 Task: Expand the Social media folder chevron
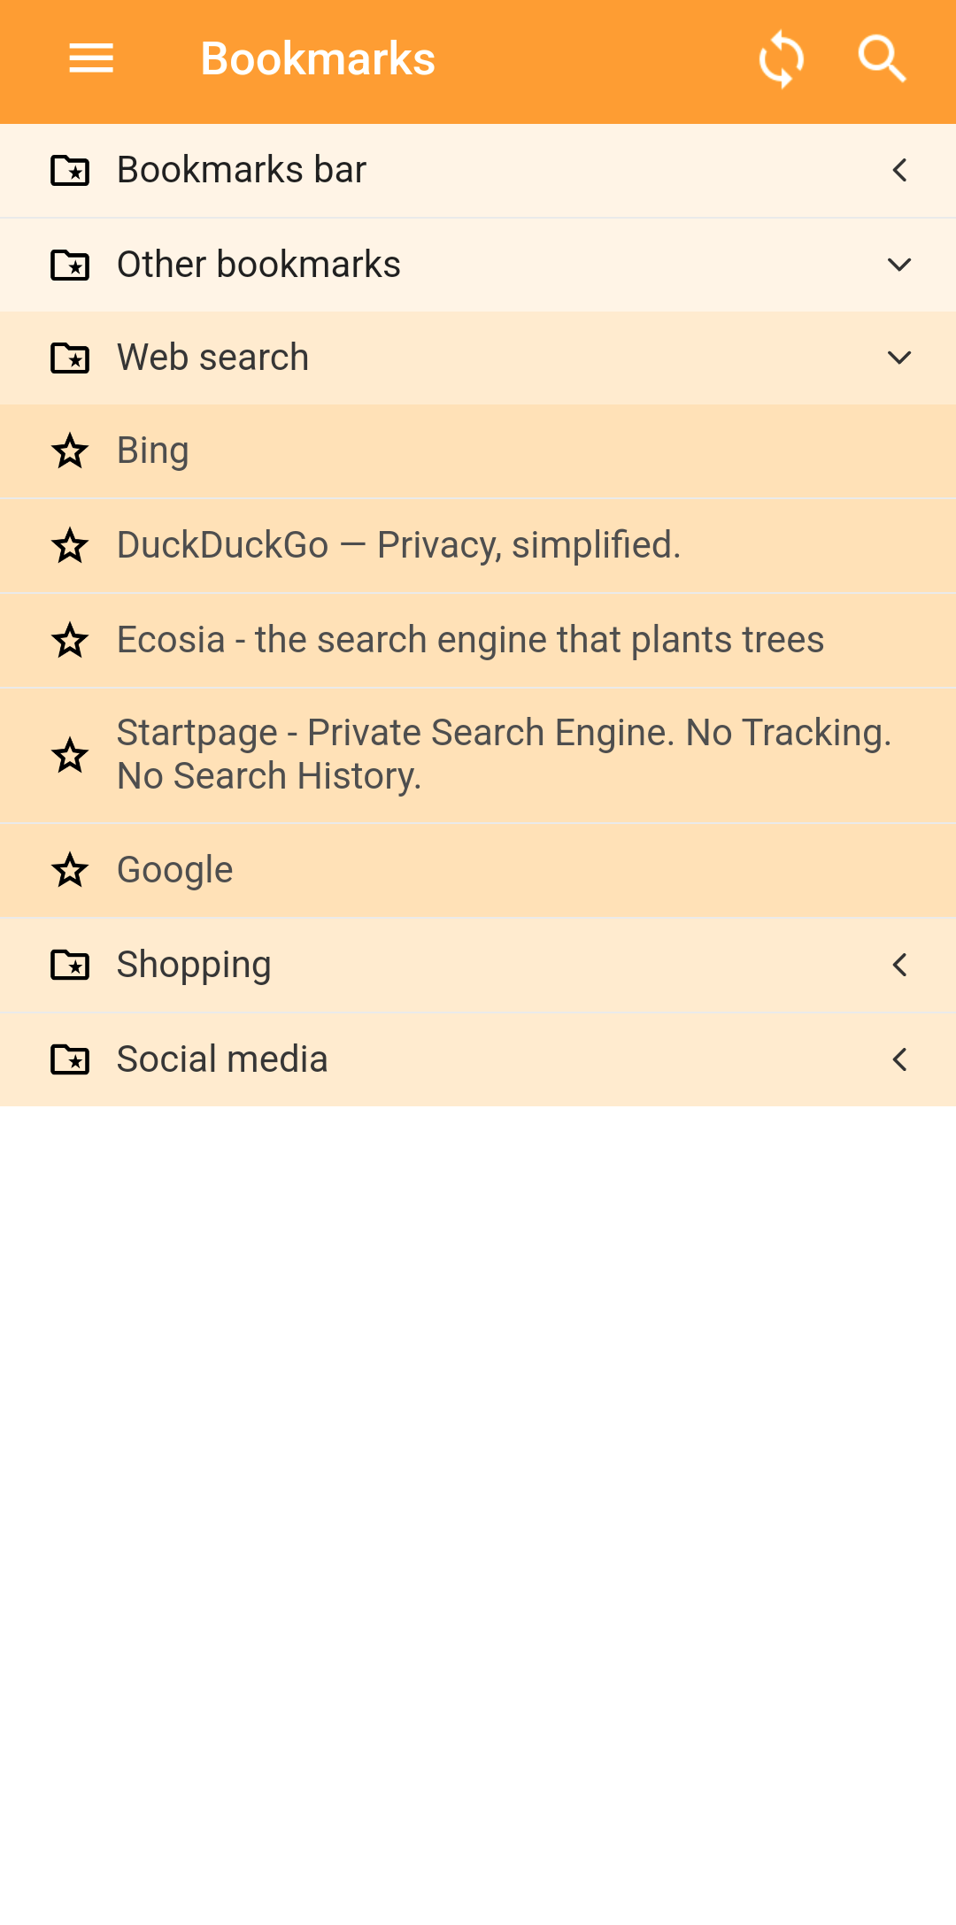[899, 1059]
